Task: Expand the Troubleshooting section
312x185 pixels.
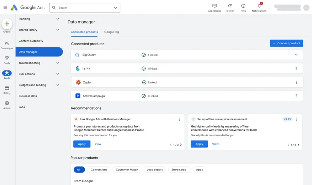Action: pyautogui.click(x=58, y=63)
